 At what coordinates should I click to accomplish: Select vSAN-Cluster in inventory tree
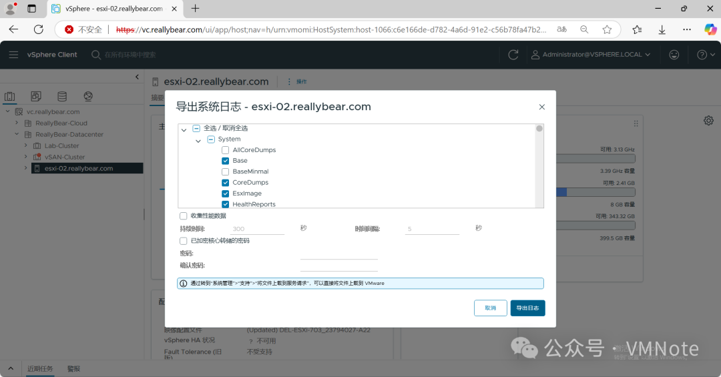pyautogui.click(x=64, y=157)
